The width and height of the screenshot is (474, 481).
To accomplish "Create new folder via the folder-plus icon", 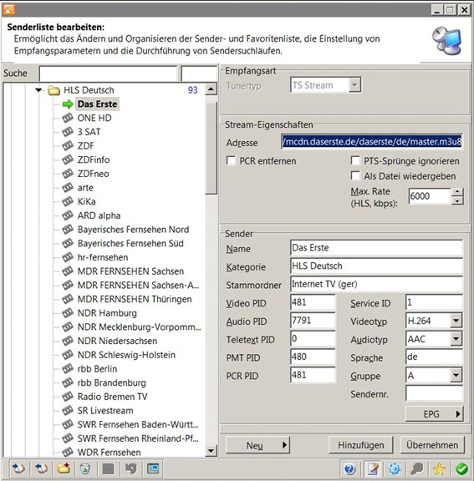I will pos(64,468).
